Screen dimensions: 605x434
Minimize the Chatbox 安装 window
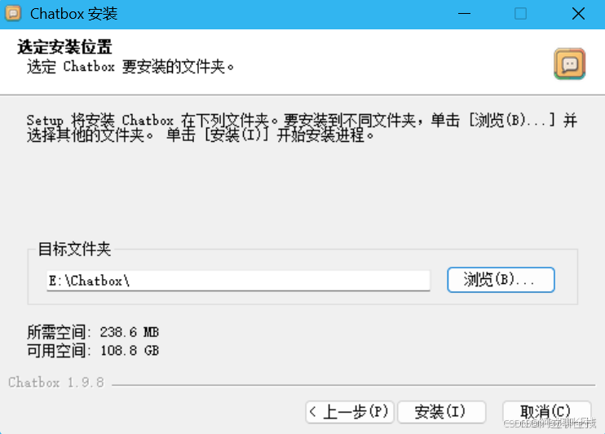464,14
